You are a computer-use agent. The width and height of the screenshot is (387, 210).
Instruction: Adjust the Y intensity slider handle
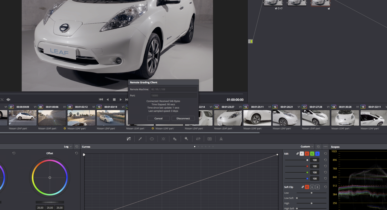(307, 160)
